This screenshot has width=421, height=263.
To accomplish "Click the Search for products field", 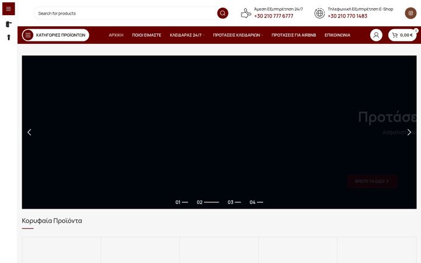I will [125, 13].
